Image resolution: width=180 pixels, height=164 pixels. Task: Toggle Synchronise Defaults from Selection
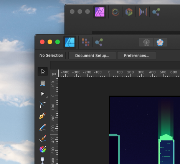coord(146,42)
